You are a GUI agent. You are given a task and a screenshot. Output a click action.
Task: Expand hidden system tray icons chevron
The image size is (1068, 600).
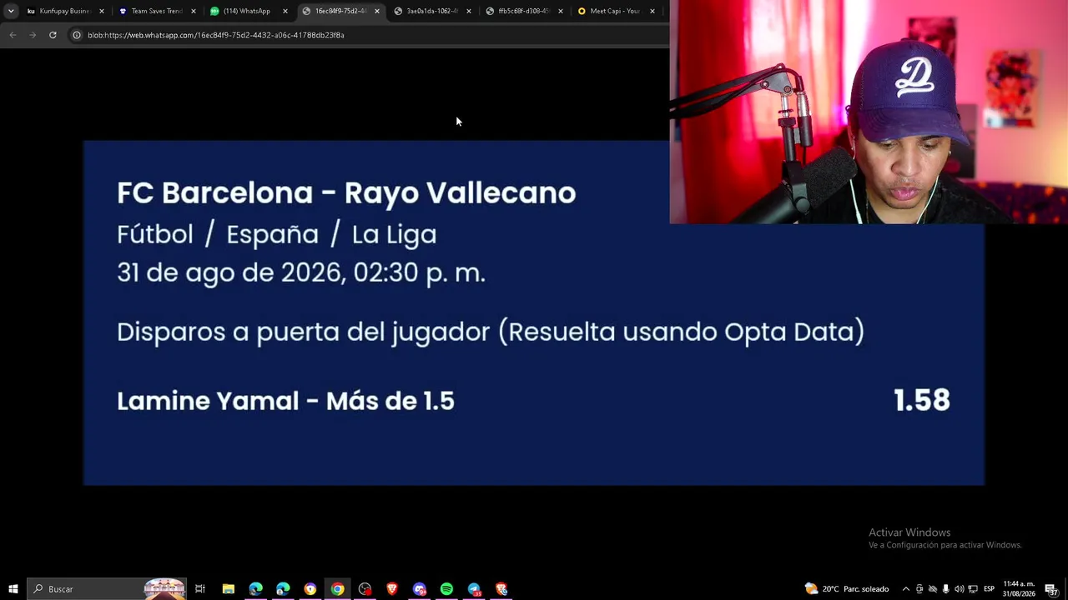click(906, 589)
